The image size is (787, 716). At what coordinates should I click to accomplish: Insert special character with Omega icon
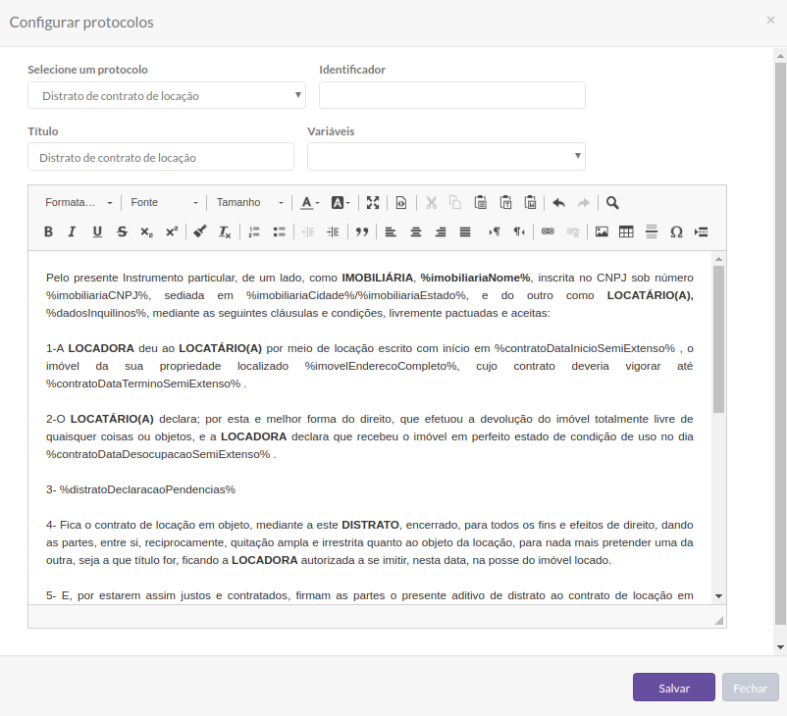[x=676, y=231]
